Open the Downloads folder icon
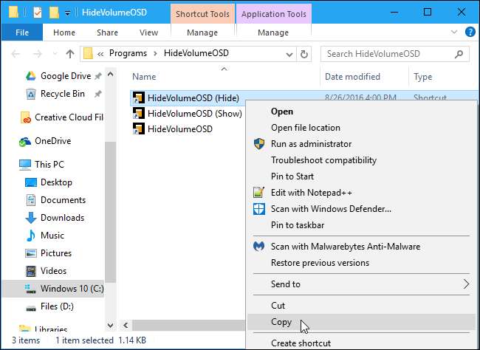The height and width of the screenshot is (350, 480). [x=30, y=218]
